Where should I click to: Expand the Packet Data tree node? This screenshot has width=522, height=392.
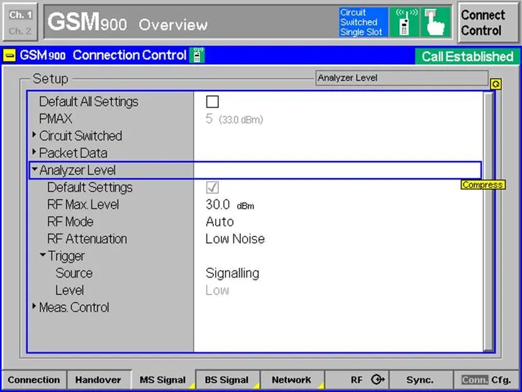click(35, 152)
